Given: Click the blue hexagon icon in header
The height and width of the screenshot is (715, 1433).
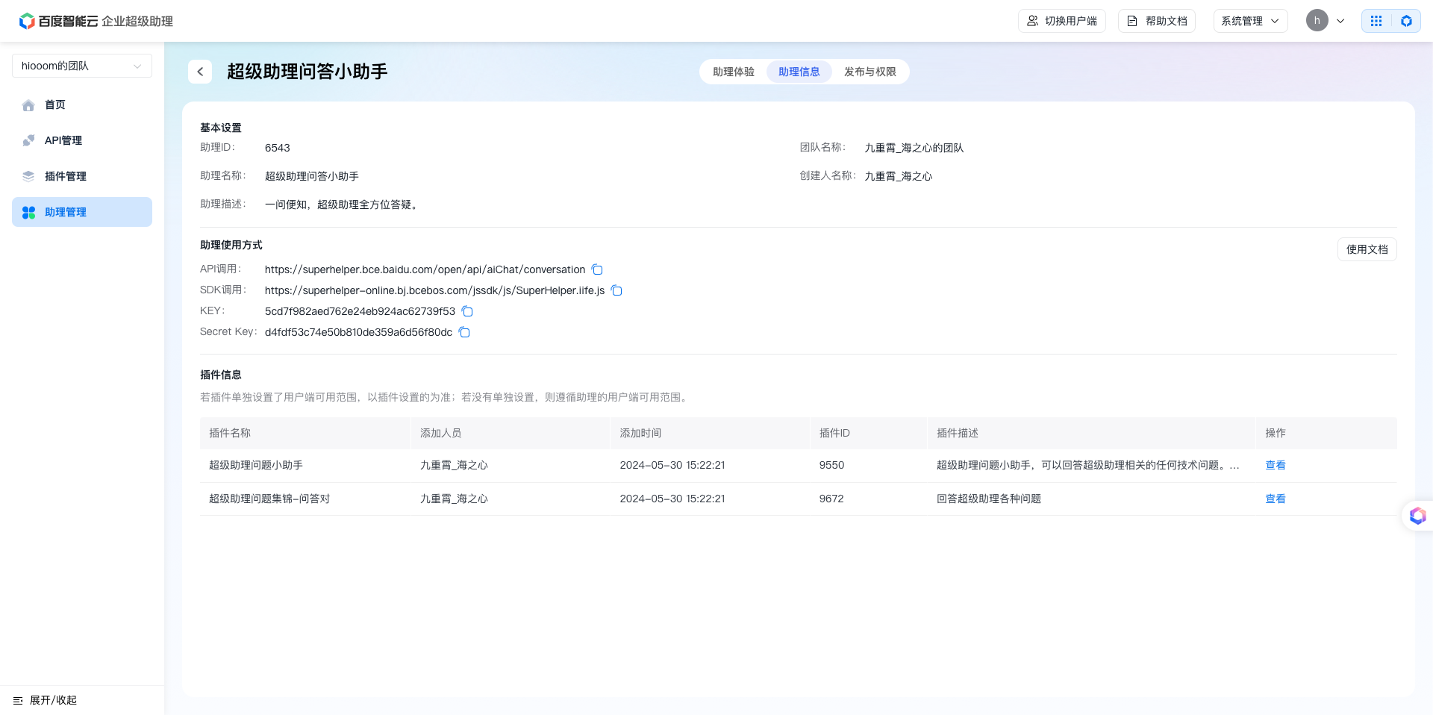Looking at the screenshot, I should pyautogui.click(x=1406, y=21).
